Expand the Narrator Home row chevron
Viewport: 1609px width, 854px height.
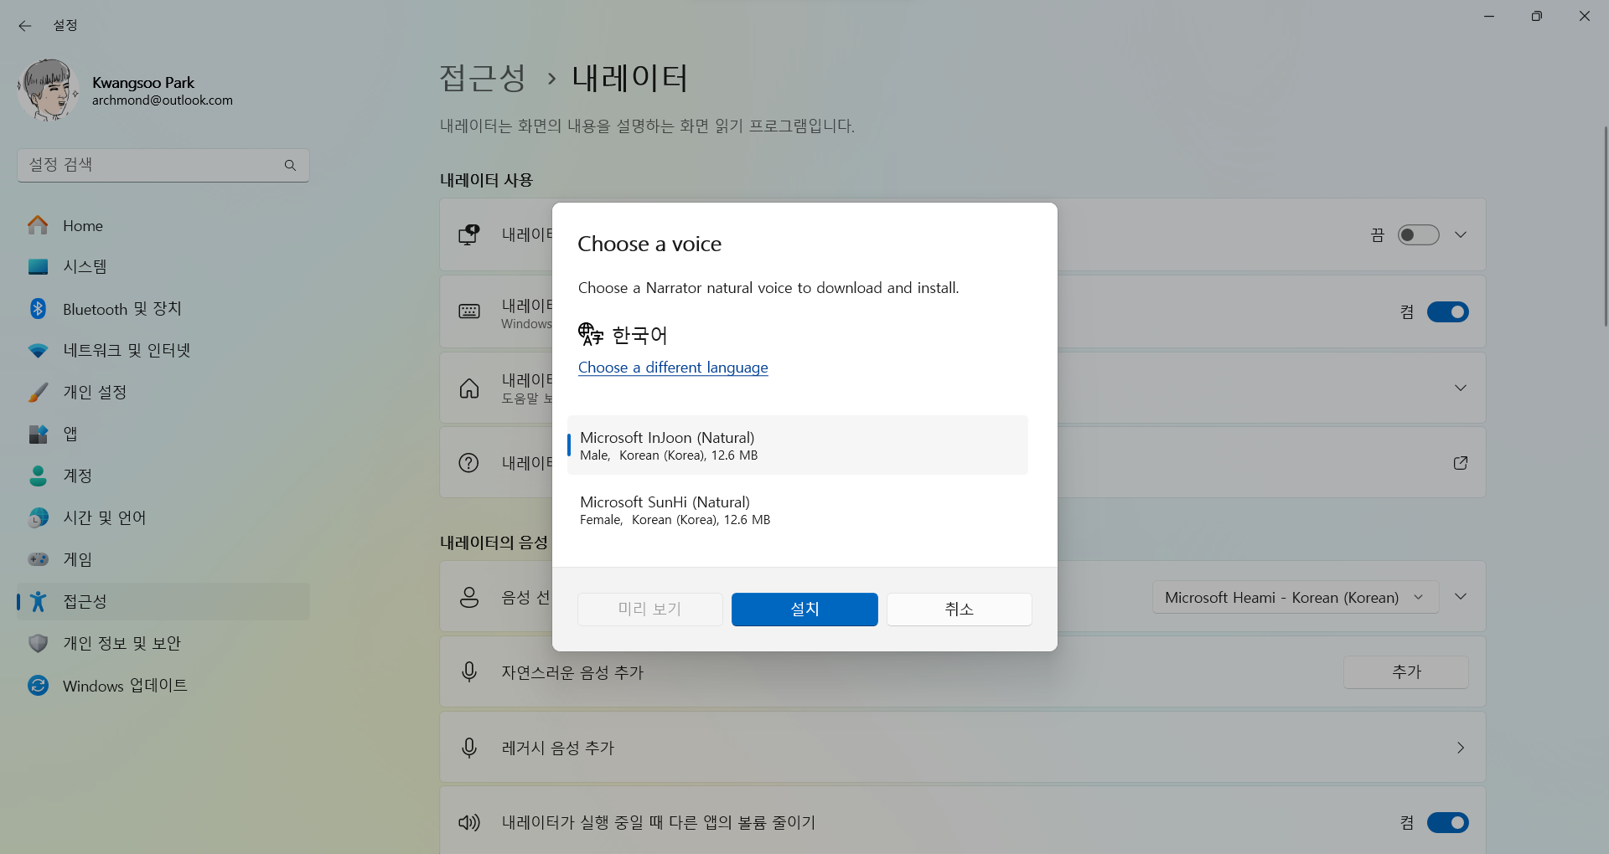[1461, 388]
